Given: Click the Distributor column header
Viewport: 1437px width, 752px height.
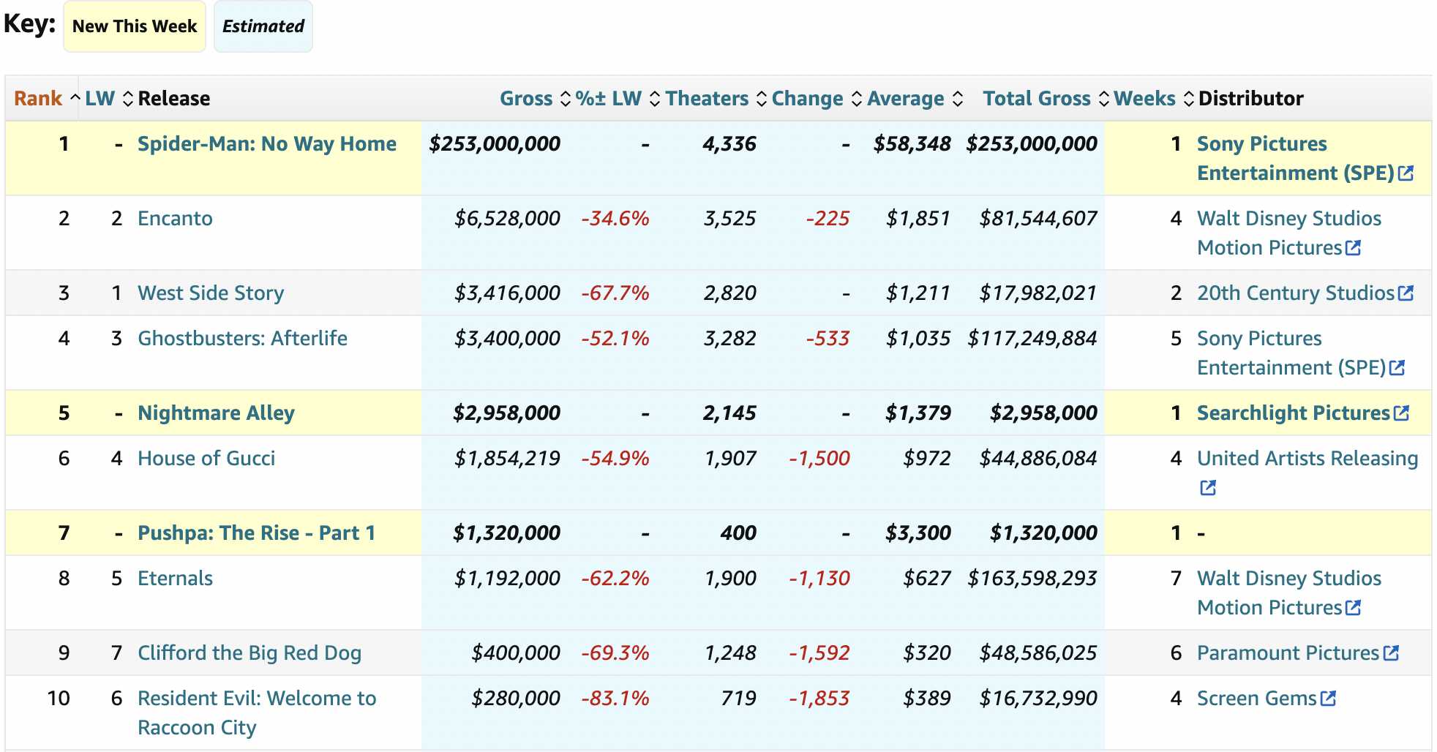Looking at the screenshot, I should tap(1251, 99).
